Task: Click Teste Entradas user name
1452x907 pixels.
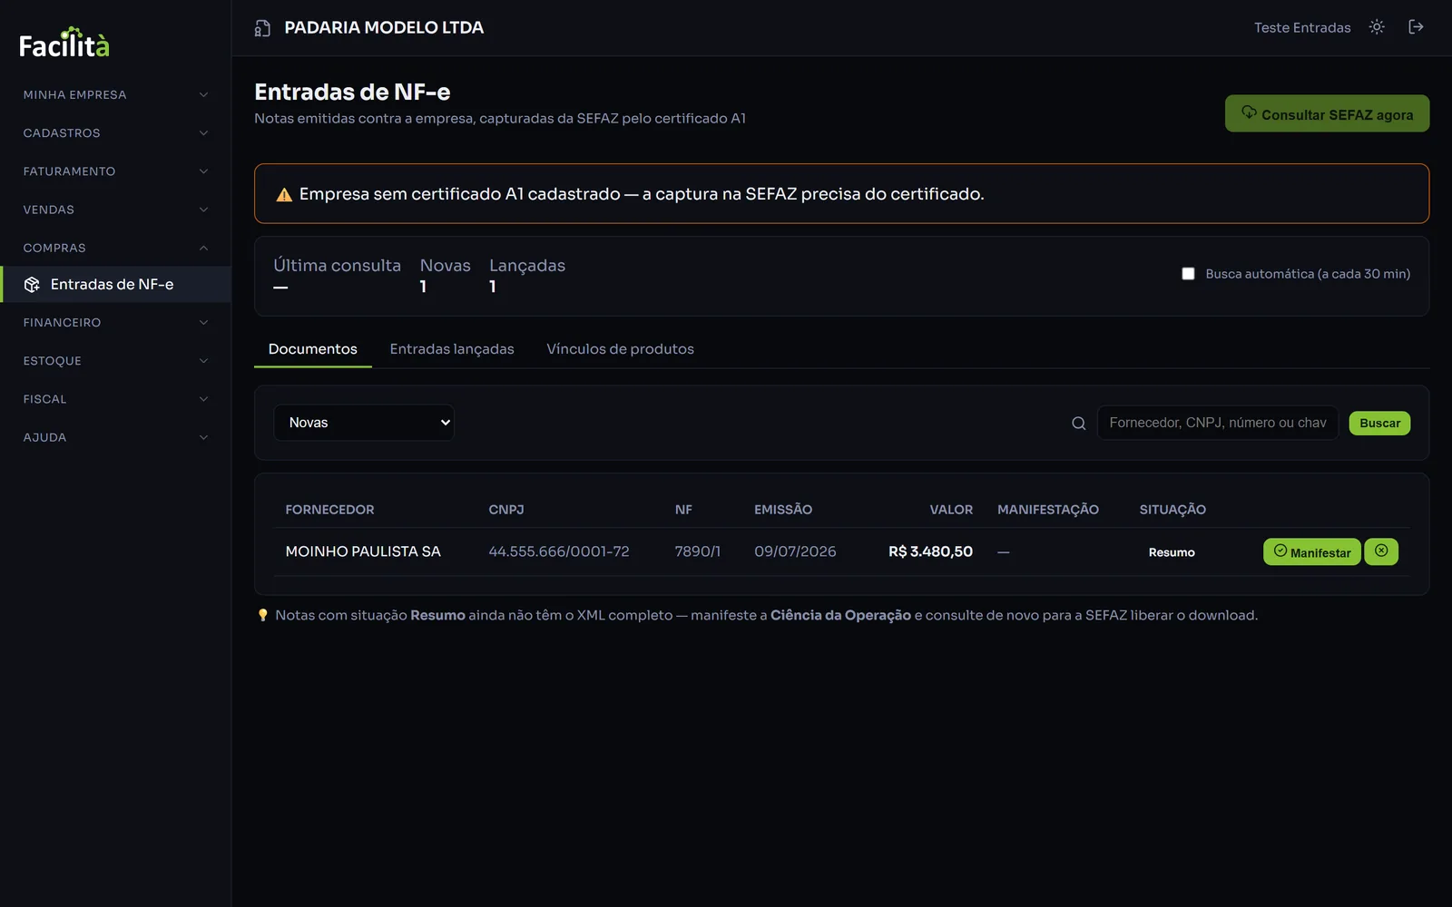Action: [1302, 28]
